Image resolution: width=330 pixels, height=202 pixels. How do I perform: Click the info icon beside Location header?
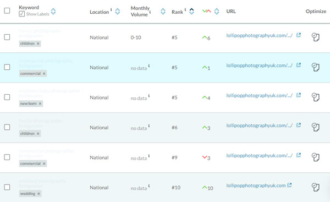coord(111,9)
